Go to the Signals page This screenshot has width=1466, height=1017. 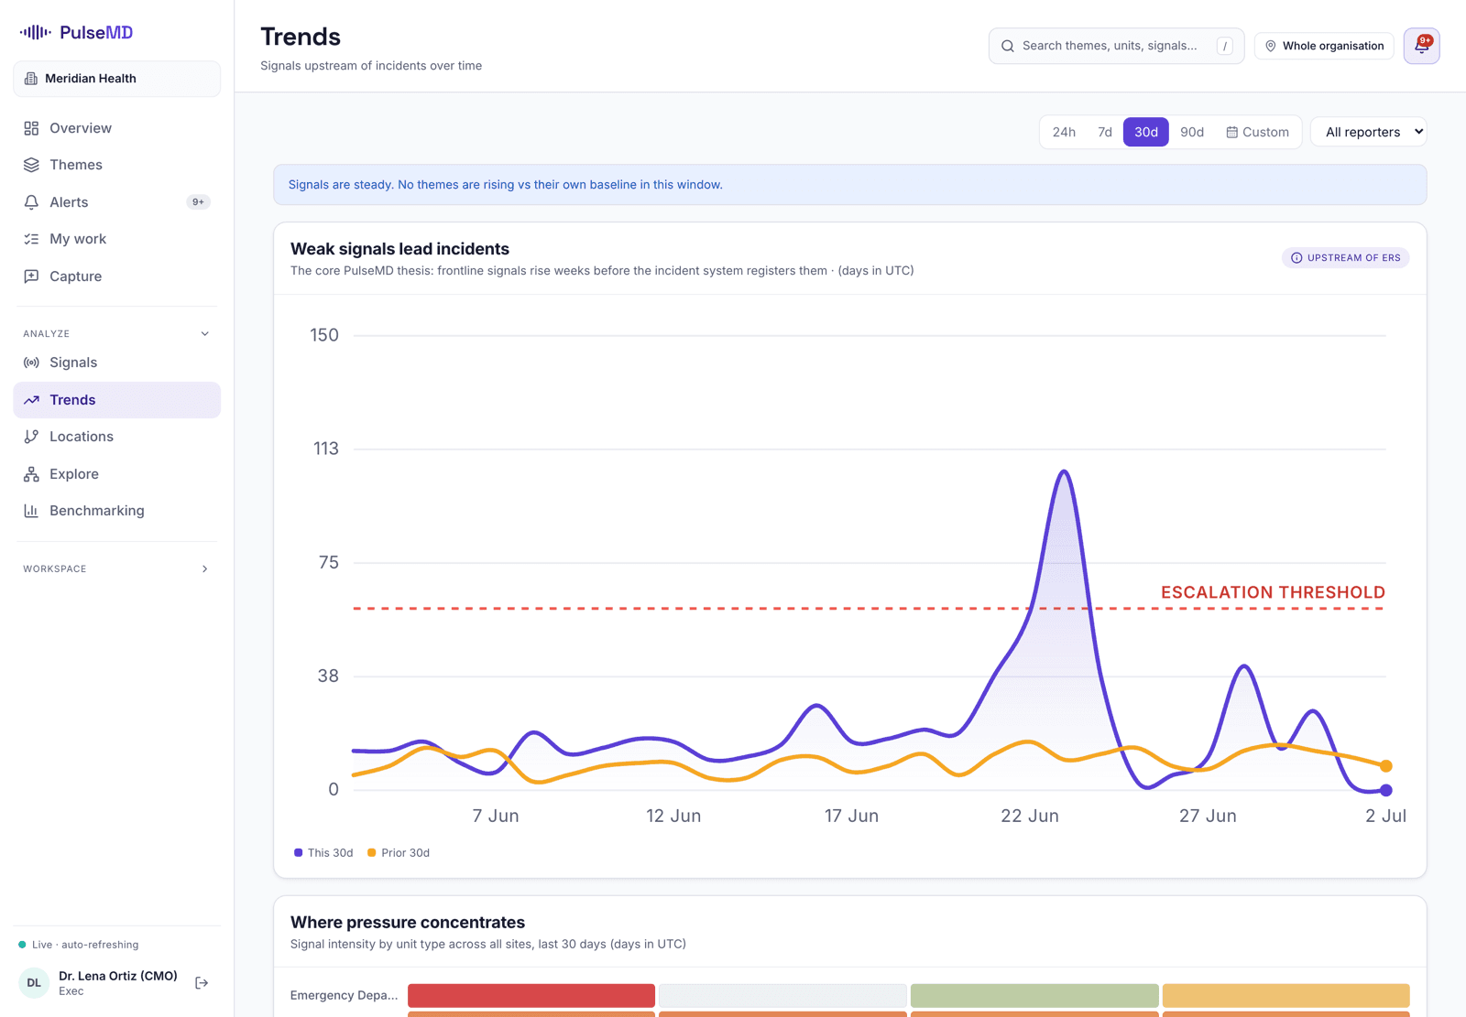click(x=117, y=362)
